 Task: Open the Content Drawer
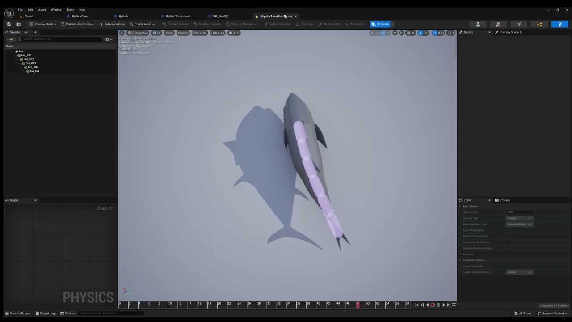click(18, 314)
